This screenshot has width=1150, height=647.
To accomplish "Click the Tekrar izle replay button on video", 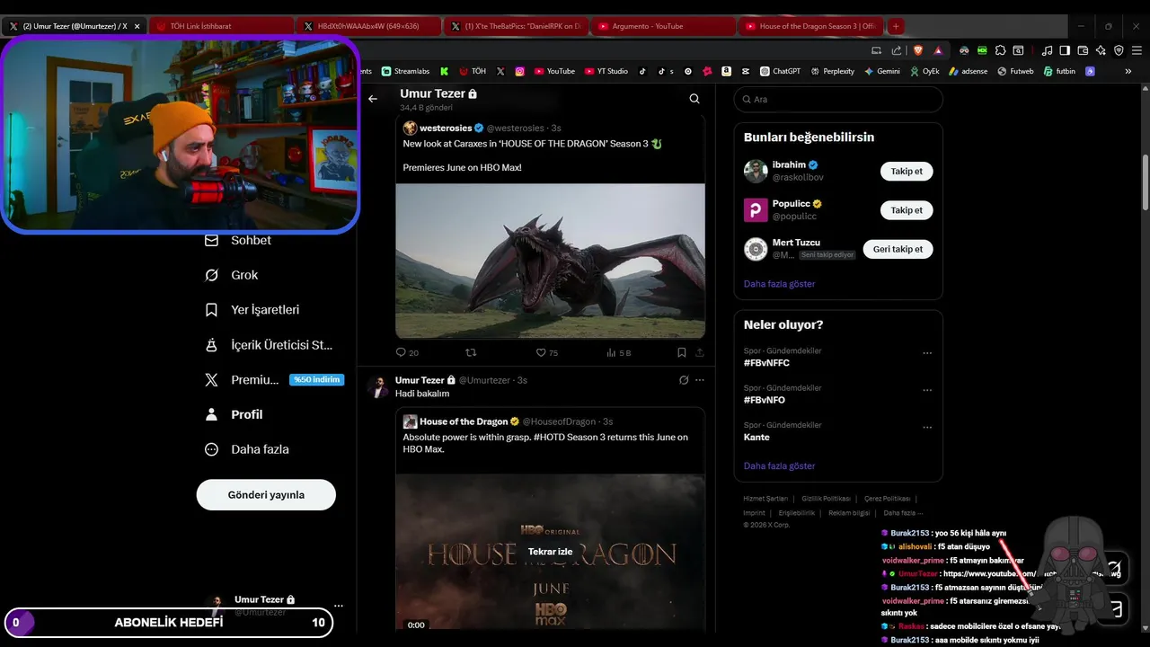I will coord(550,552).
